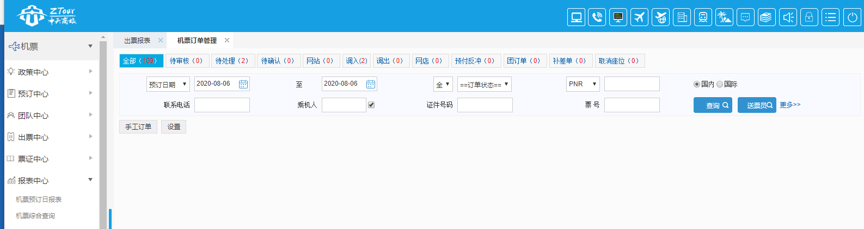Image resolution: width=864 pixels, height=229 pixels.
Task: Click the 更多>> link
Action: (790, 105)
